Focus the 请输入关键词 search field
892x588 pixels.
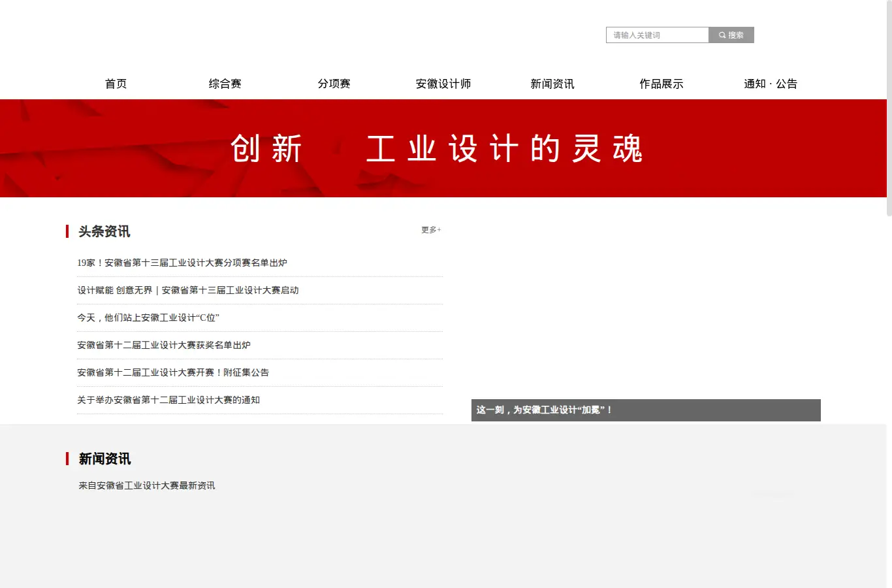658,35
